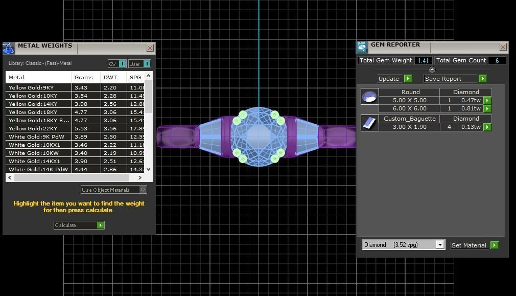The image size is (516, 296).
Task: Click the 3.00 X 1.90 baguette size cell
Action: 409,127
